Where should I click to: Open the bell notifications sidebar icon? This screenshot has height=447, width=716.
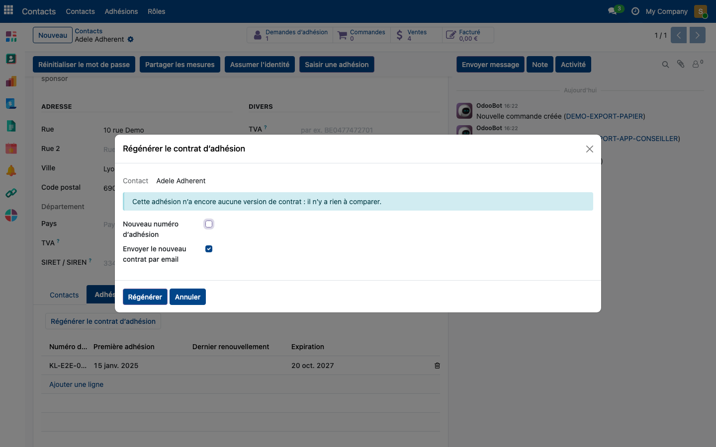coord(11,170)
